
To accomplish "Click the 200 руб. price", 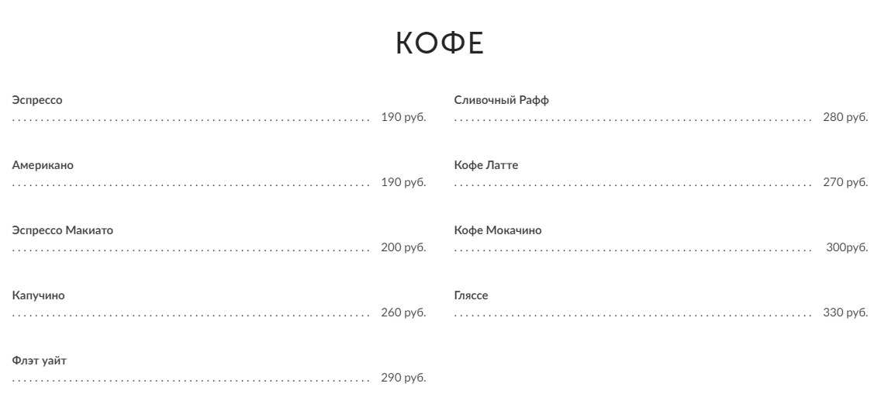I will click(403, 247).
